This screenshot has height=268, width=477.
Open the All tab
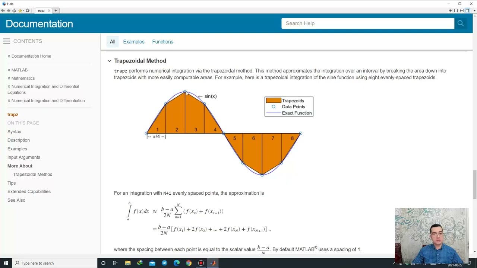(113, 42)
